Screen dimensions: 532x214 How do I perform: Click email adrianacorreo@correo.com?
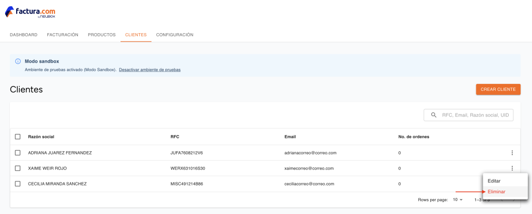(x=311, y=153)
